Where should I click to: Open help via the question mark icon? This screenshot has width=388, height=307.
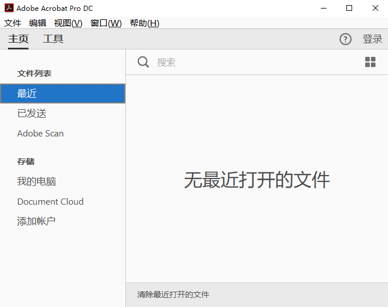[x=345, y=39]
